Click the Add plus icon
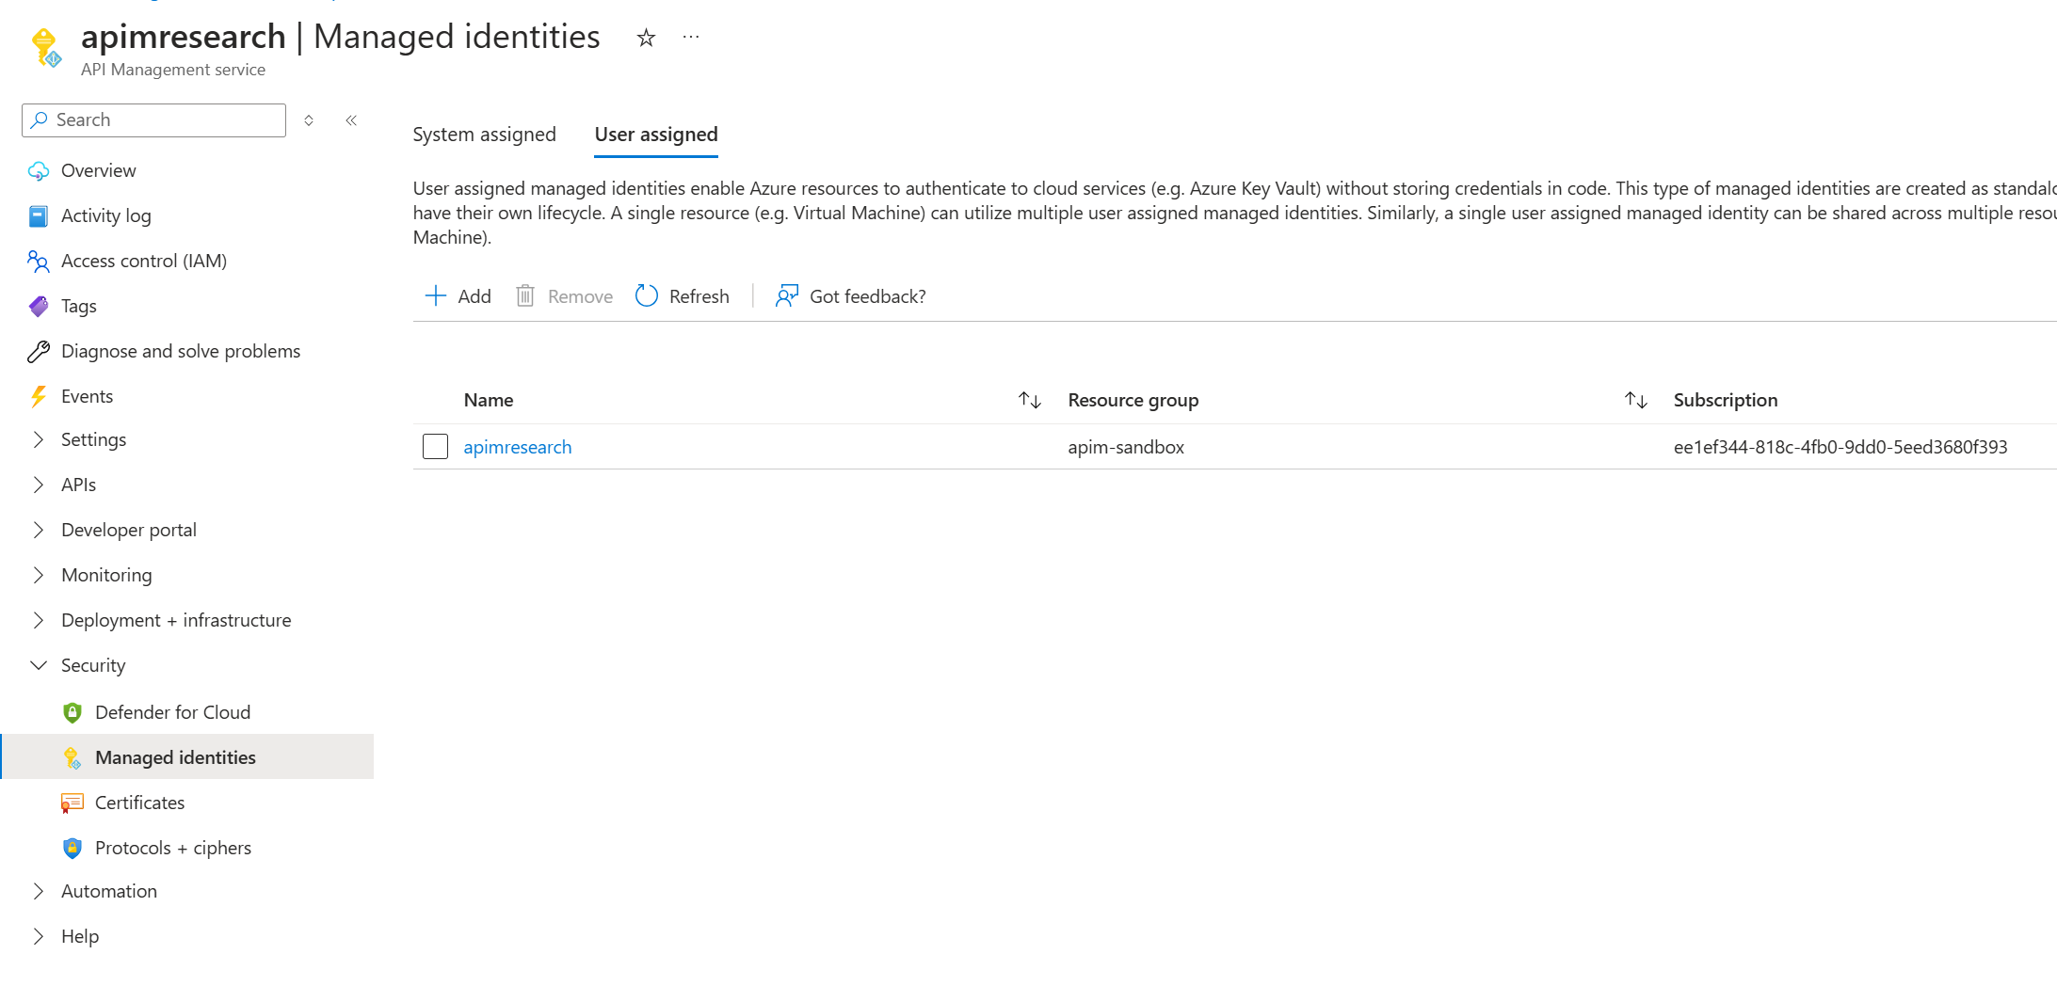The height and width of the screenshot is (986, 2057). [x=436, y=296]
